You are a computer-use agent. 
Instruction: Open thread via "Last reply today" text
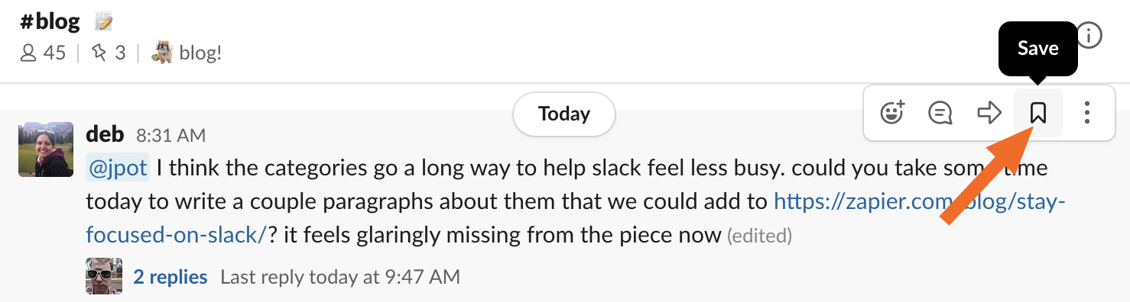tap(340, 277)
